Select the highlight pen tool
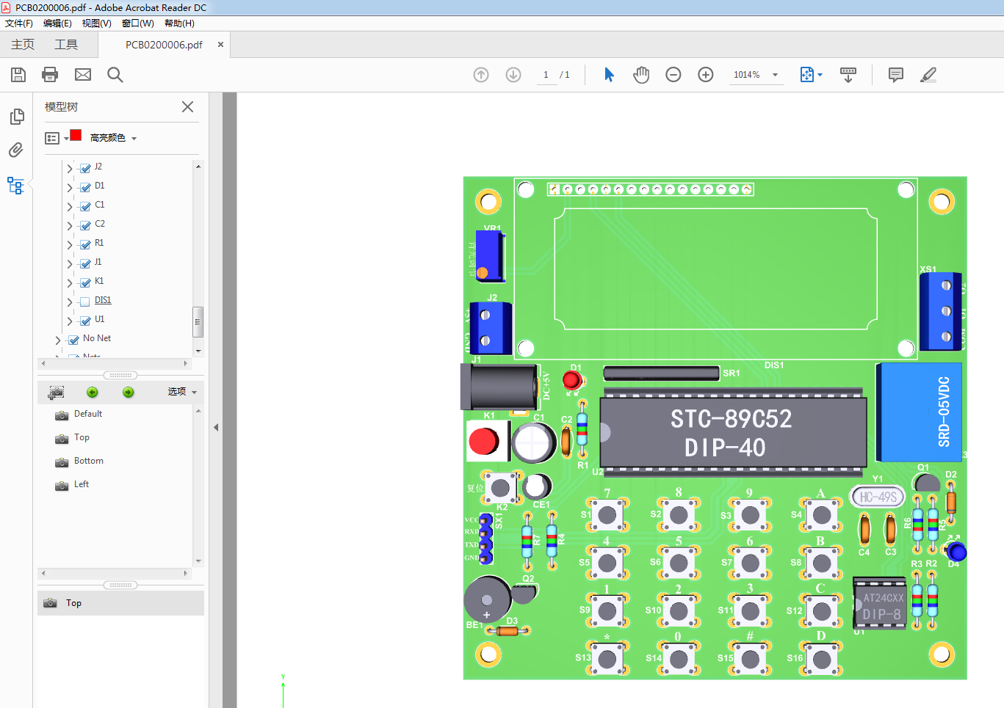Screen dimensions: 1004x708 coord(928,75)
